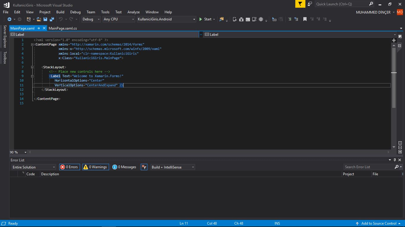Click the split editor handle above scrollbar

pyautogui.click(x=394, y=40)
